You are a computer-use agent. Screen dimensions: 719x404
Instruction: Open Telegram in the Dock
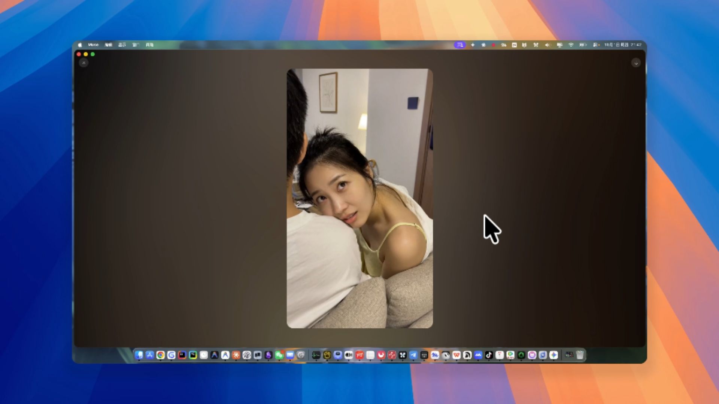click(x=413, y=355)
